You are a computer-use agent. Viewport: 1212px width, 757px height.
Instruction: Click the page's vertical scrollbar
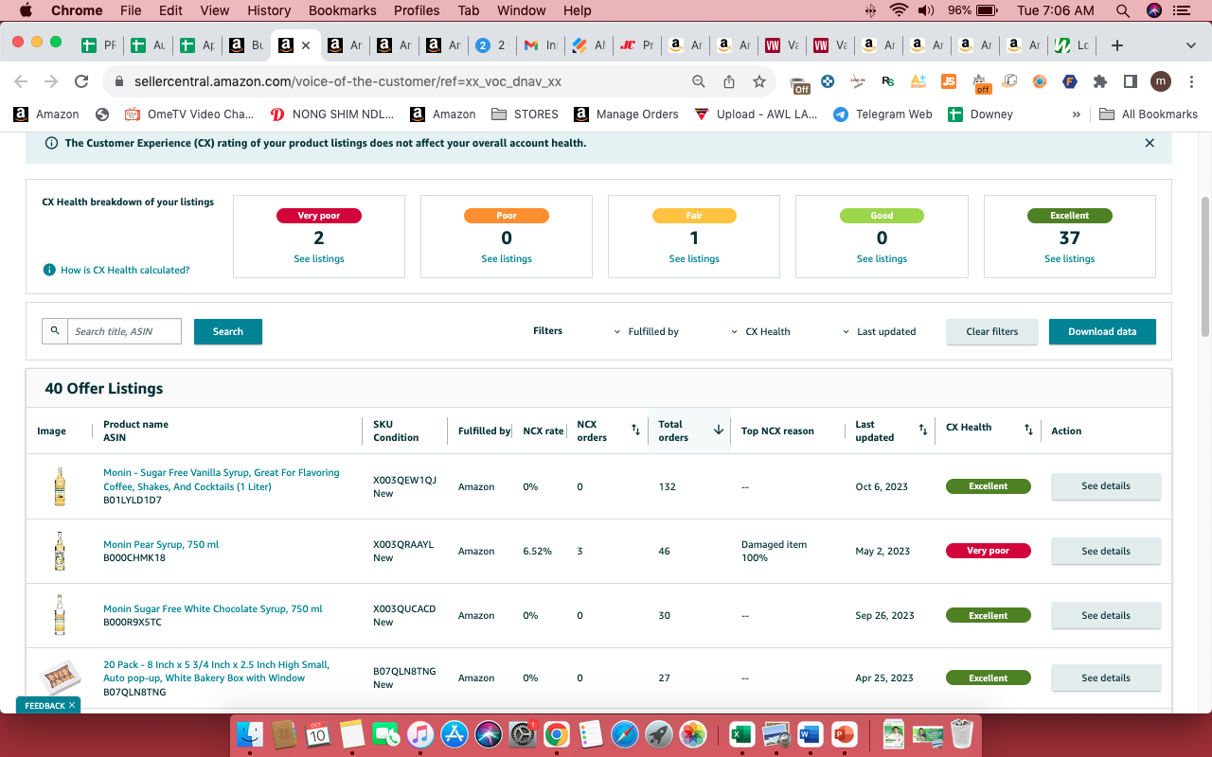click(x=1205, y=266)
